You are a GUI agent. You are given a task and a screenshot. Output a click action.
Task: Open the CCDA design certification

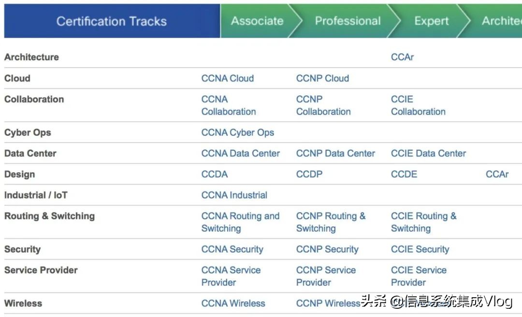pos(215,174)
